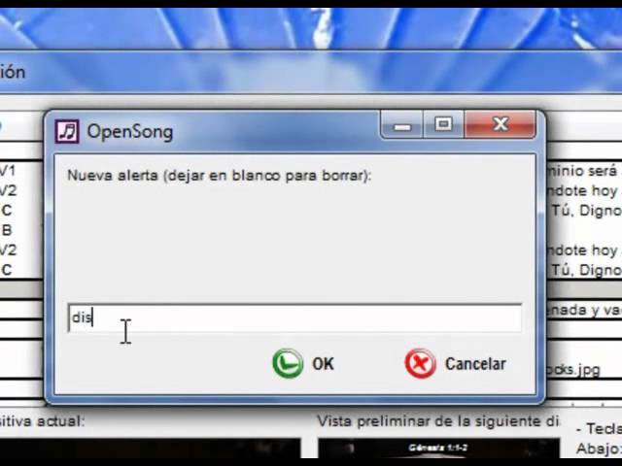Click the 'Vista preliminar de la siguiente' label
Image resolution: width=622 pixels, height=466 pixels.
coord(438,420)
